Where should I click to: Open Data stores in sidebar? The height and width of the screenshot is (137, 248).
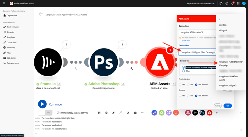(x=10, y=58)
